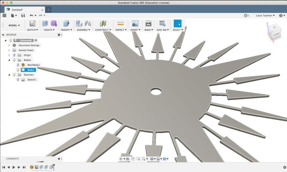Hide the Origin folder via lightbulb
Image resolution: width=287 pixels, height=172 pixels.
pyautogui.click(x=14, y=55)
